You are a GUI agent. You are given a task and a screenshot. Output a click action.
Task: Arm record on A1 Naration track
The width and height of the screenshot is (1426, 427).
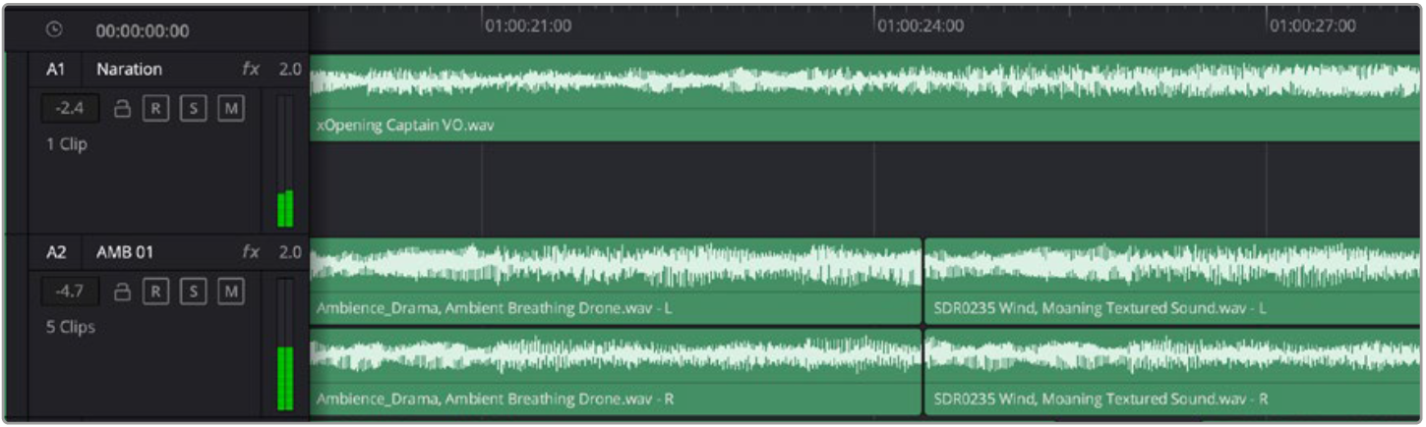[154, 109]
